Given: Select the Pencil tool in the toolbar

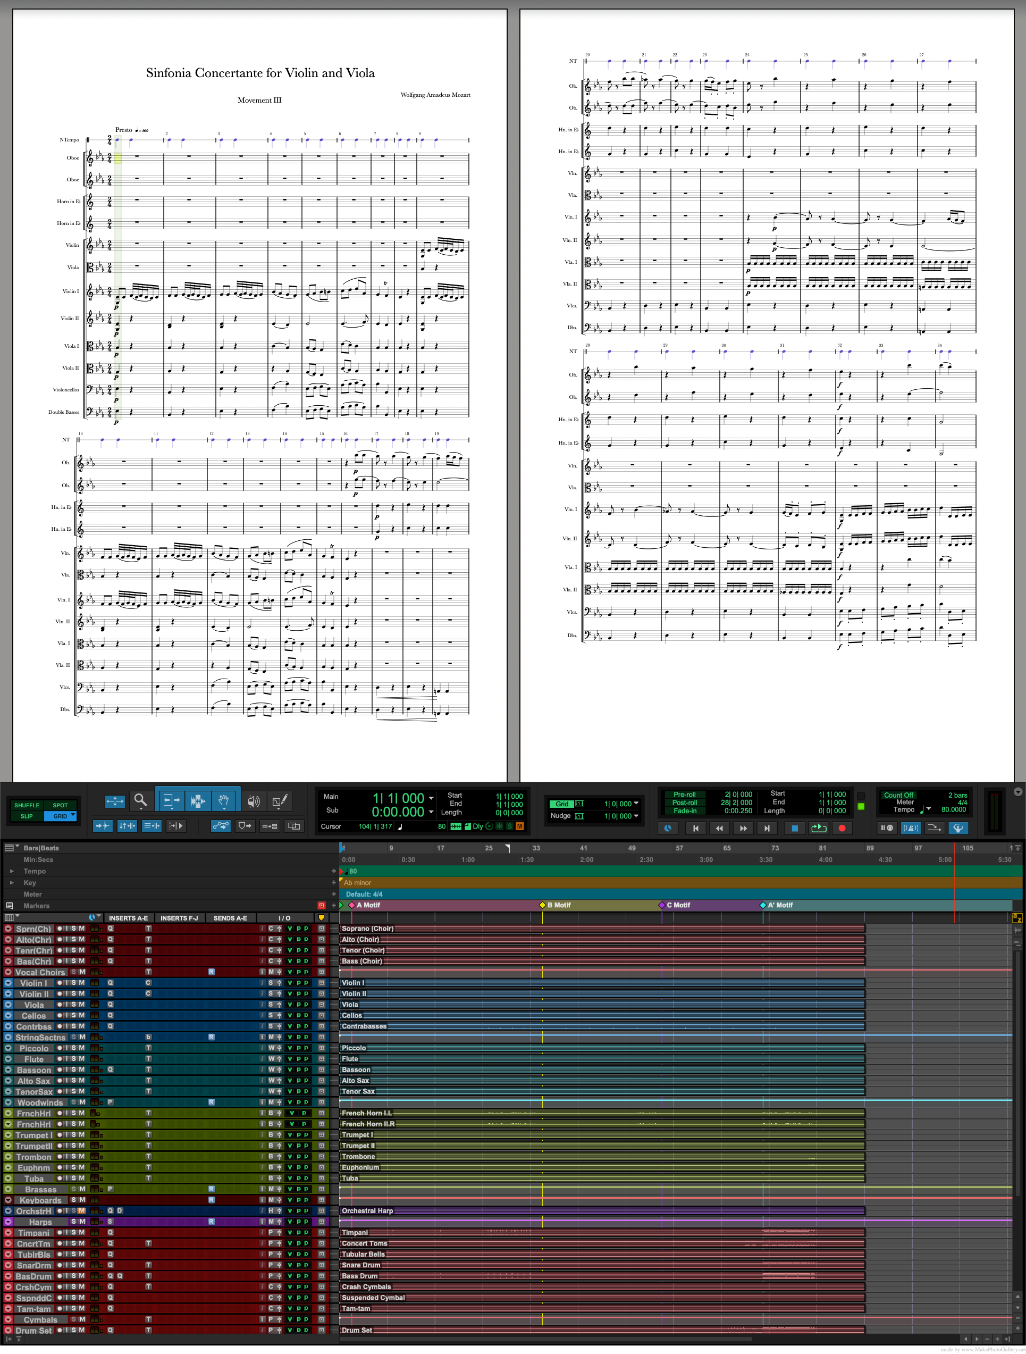Looking at the screenshot, I should click(281, 802).
